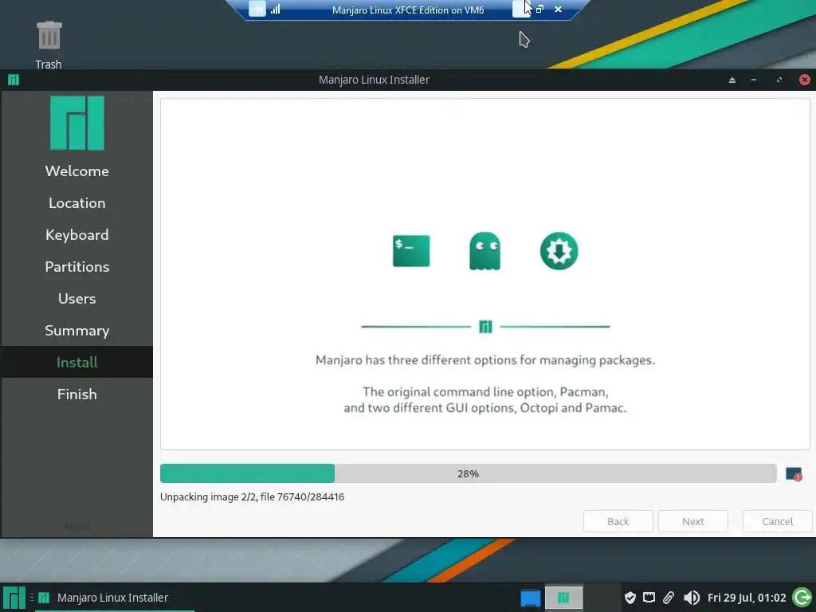This screenshot has height=612, width=816.
Task: Cancel the installation
Action: pos(777,521)
